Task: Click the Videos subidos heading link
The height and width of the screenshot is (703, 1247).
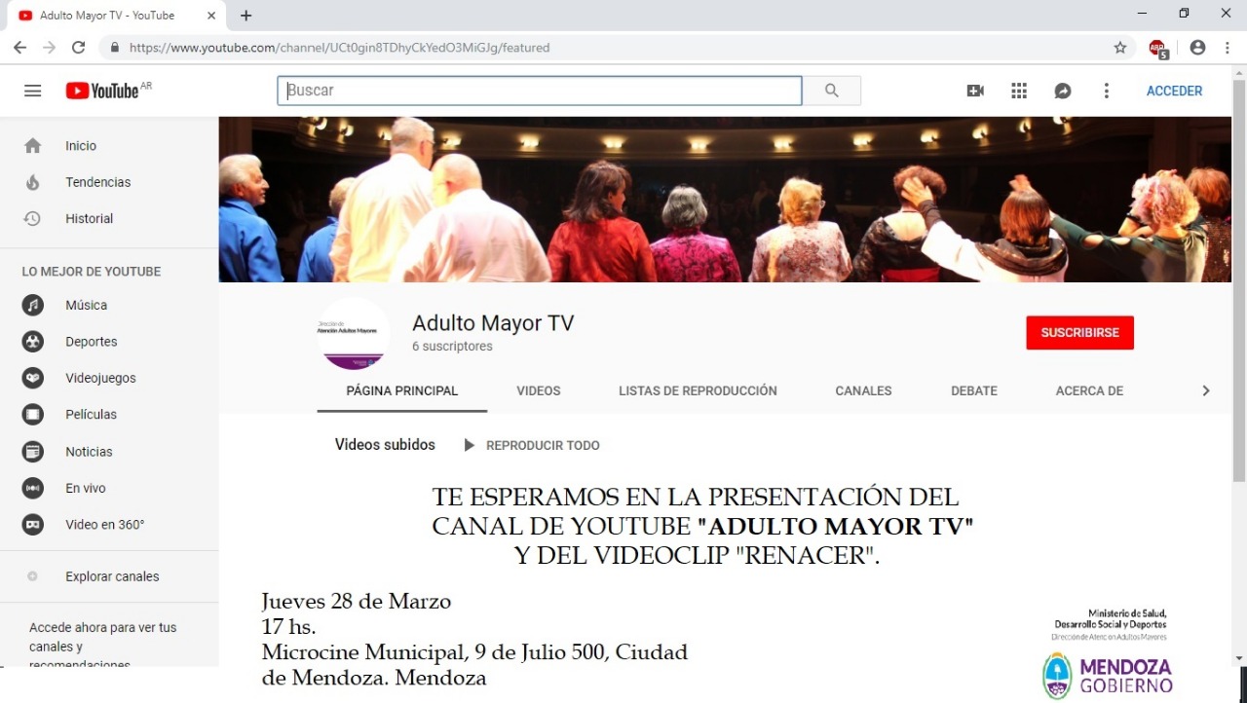Action: point(385,445)
